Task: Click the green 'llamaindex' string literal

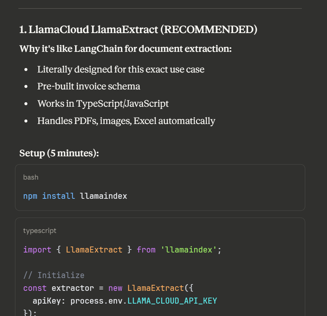Action: (188, 250)
